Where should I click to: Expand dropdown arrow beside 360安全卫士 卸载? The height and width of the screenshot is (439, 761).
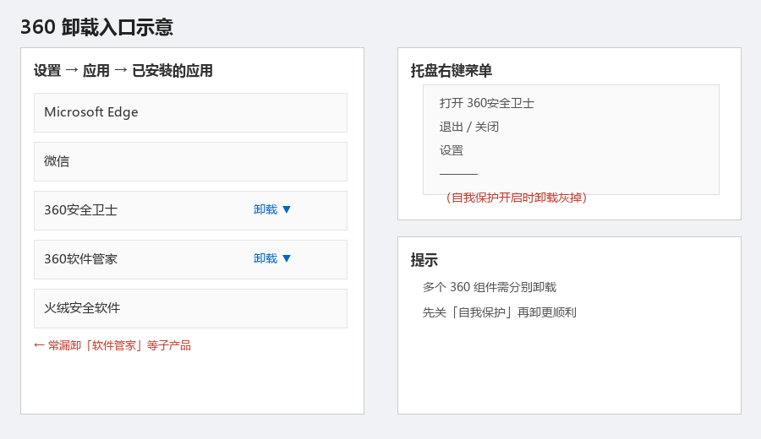tap(287, 210)
